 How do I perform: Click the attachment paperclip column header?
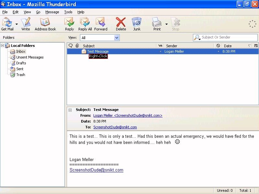[x=77, y=46]
